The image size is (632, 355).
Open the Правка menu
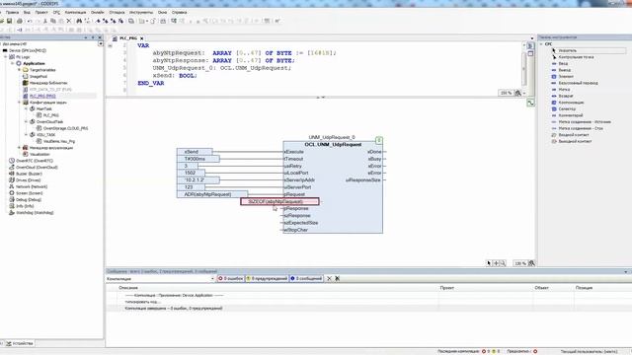click(12, 13)
